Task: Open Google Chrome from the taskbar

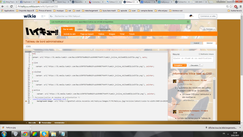Action: [x=25, y=134]
